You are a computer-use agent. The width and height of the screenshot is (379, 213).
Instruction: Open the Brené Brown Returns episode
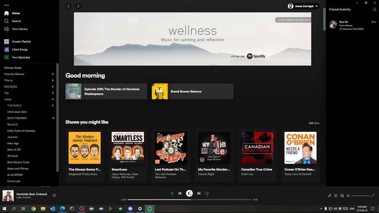pyautogui.click(x=192, y=92)
